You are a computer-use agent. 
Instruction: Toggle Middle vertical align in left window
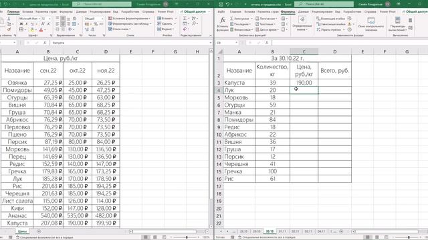pyautogui.click(x=63, y=19)
